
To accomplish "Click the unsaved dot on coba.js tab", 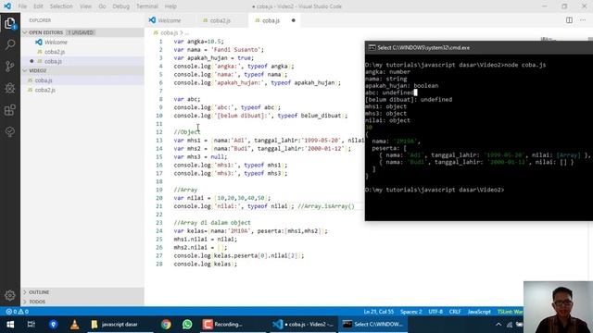I will tap(293, 20).
